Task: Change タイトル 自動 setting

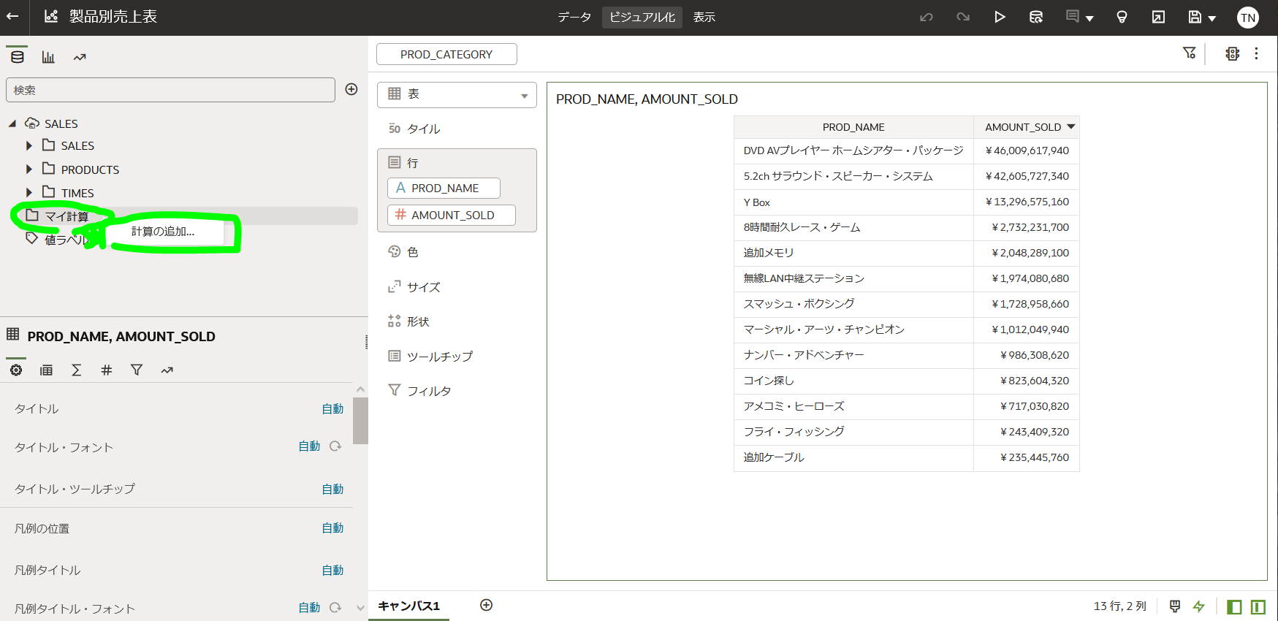Action: (332, 408)
